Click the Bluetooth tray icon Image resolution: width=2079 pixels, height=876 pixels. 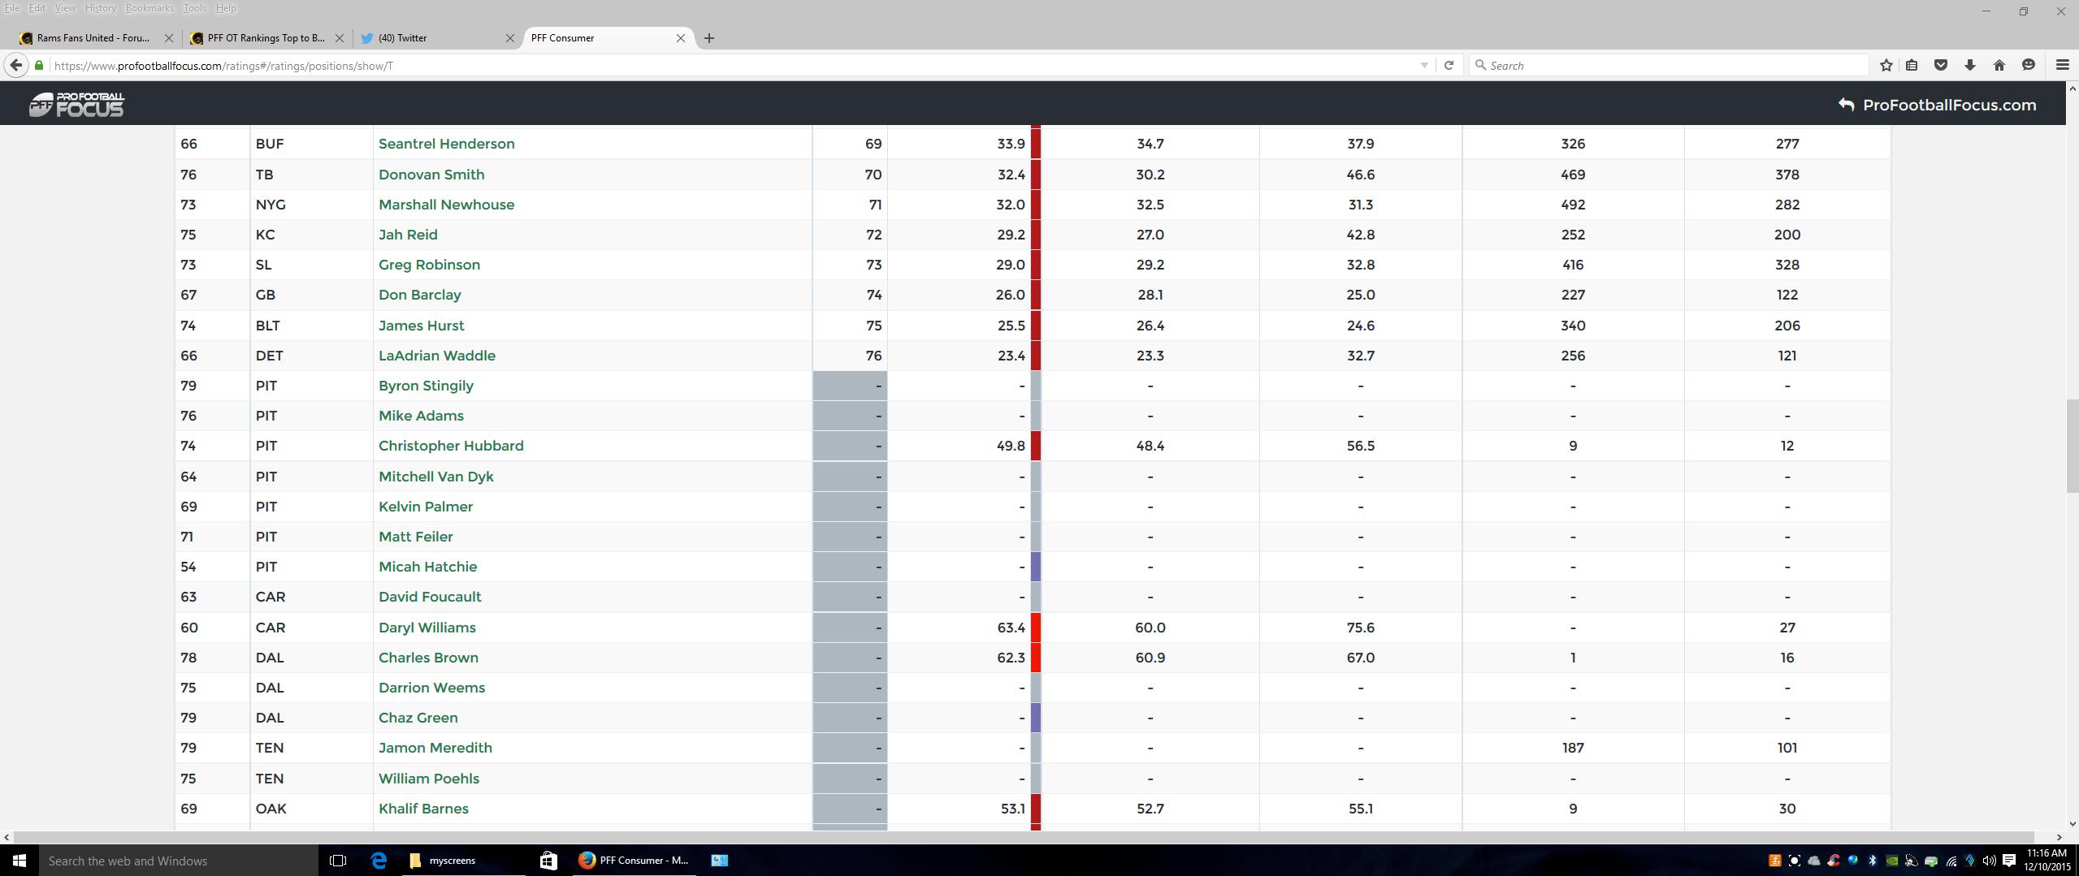point(1873,861)
